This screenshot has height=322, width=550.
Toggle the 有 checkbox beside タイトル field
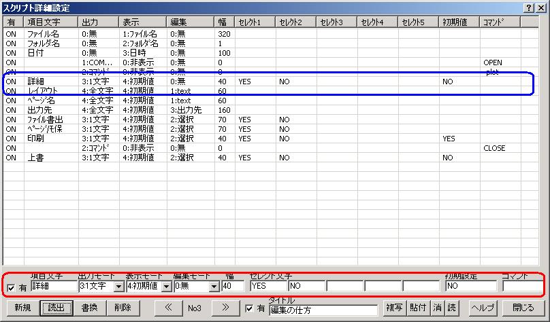point(250,308)
